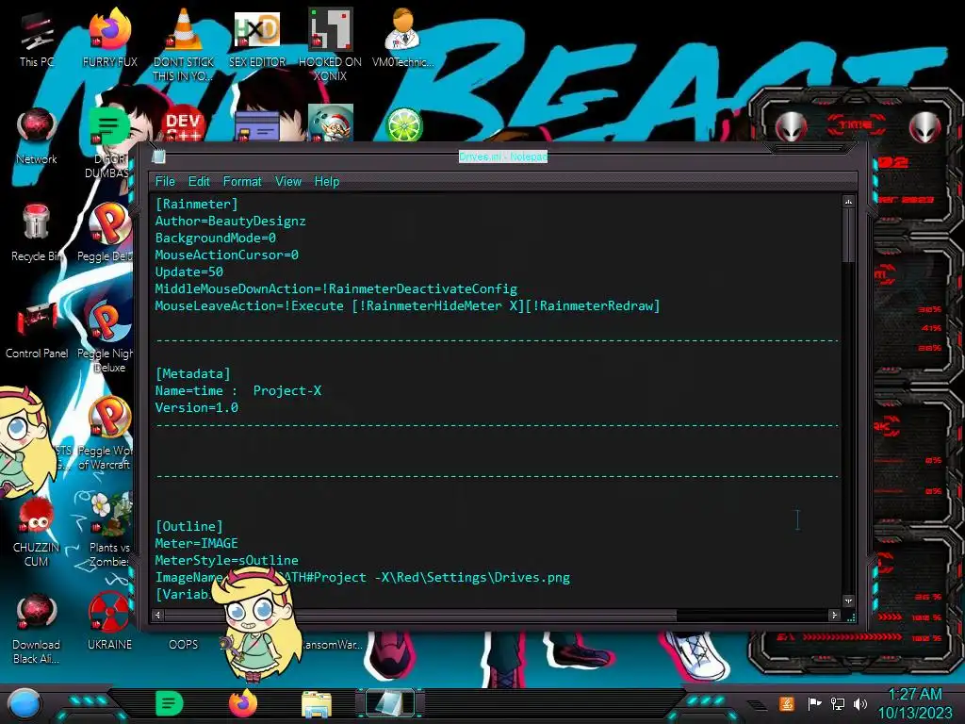Select the VM0Technic desktop icon
The height and width of the screenshot is (724, 965).
point(403,38)
